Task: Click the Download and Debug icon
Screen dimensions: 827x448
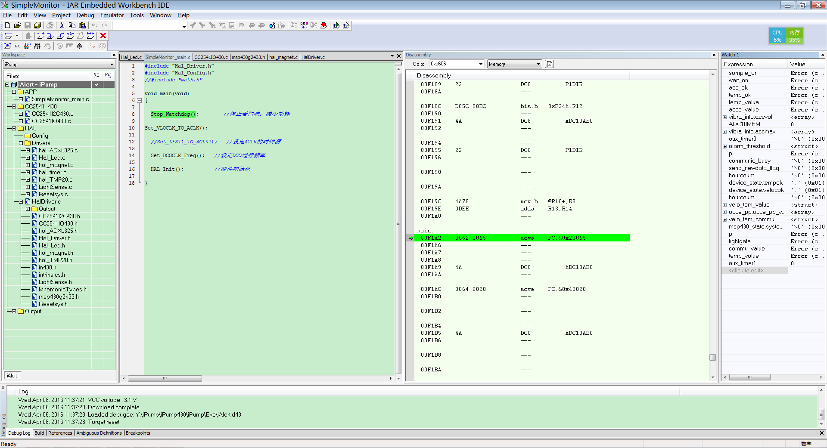Action: (336, 25)
